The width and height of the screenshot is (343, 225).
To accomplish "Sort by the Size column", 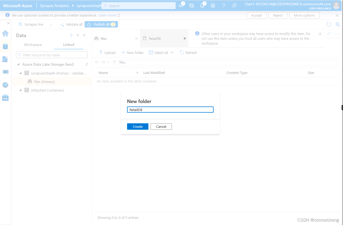I will click(311, 73).
